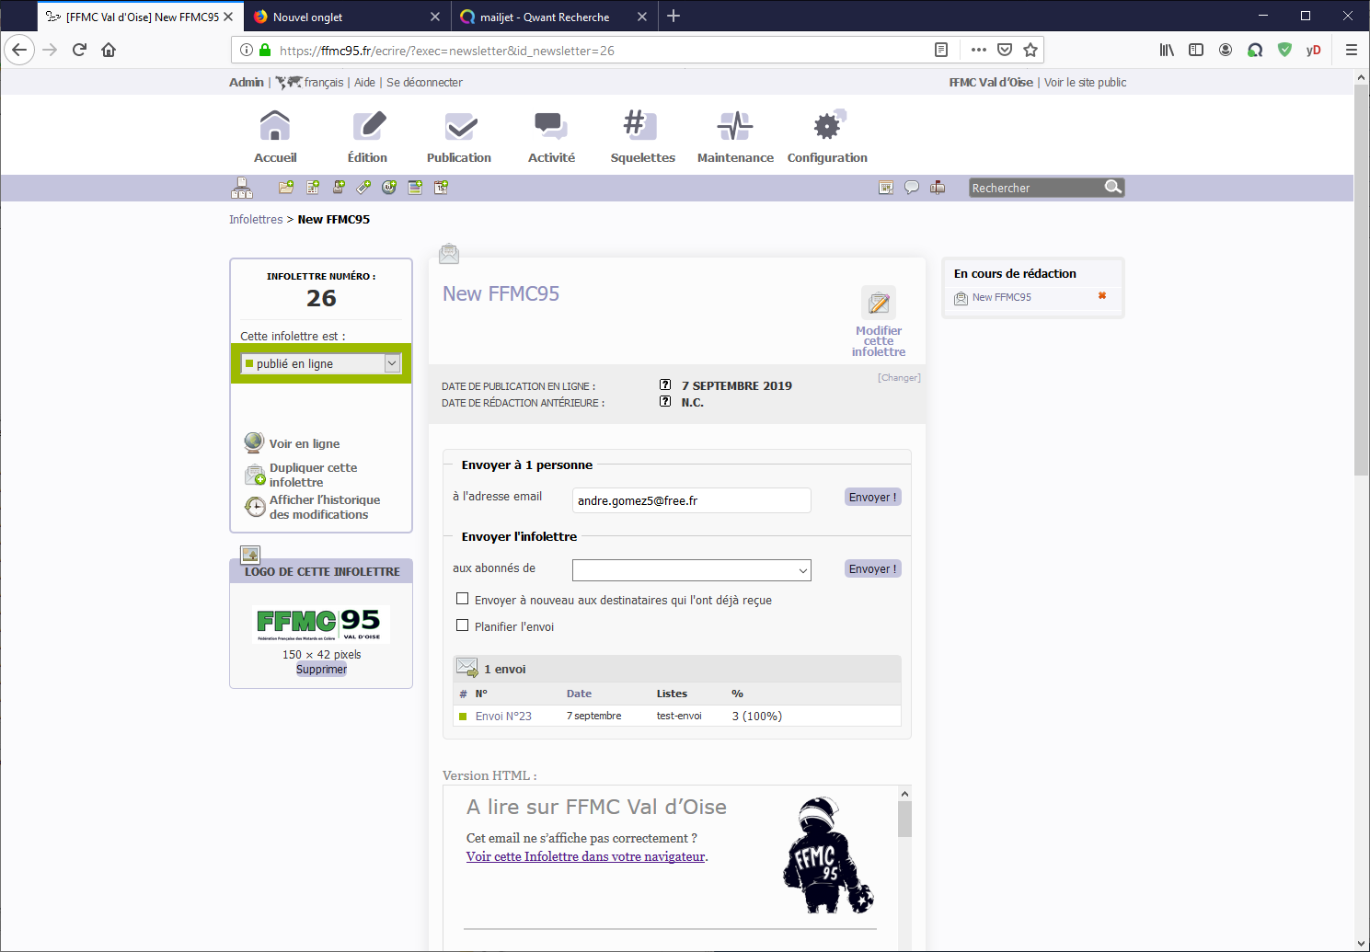Open a new browser tab
Viewport: 1370px width, 952px height.
coord(673,16)
